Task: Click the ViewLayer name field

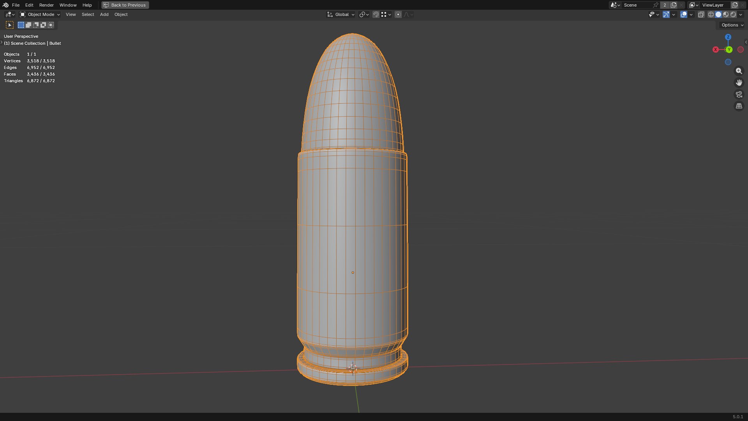Action: coord(715,5)
